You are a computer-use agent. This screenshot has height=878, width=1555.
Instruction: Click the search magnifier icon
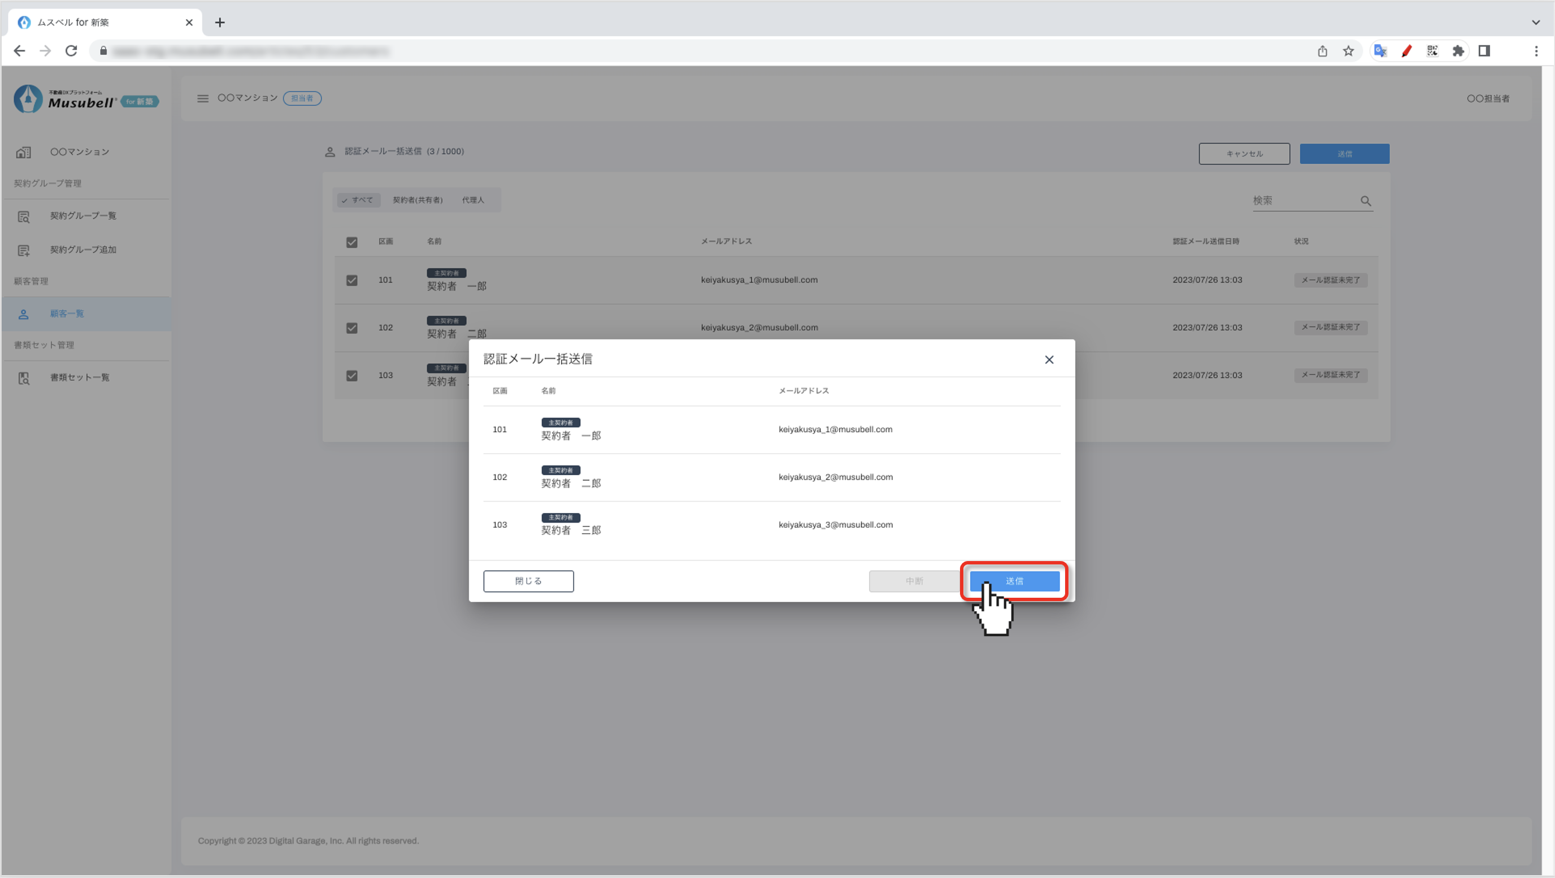(x=1366, y=201)
